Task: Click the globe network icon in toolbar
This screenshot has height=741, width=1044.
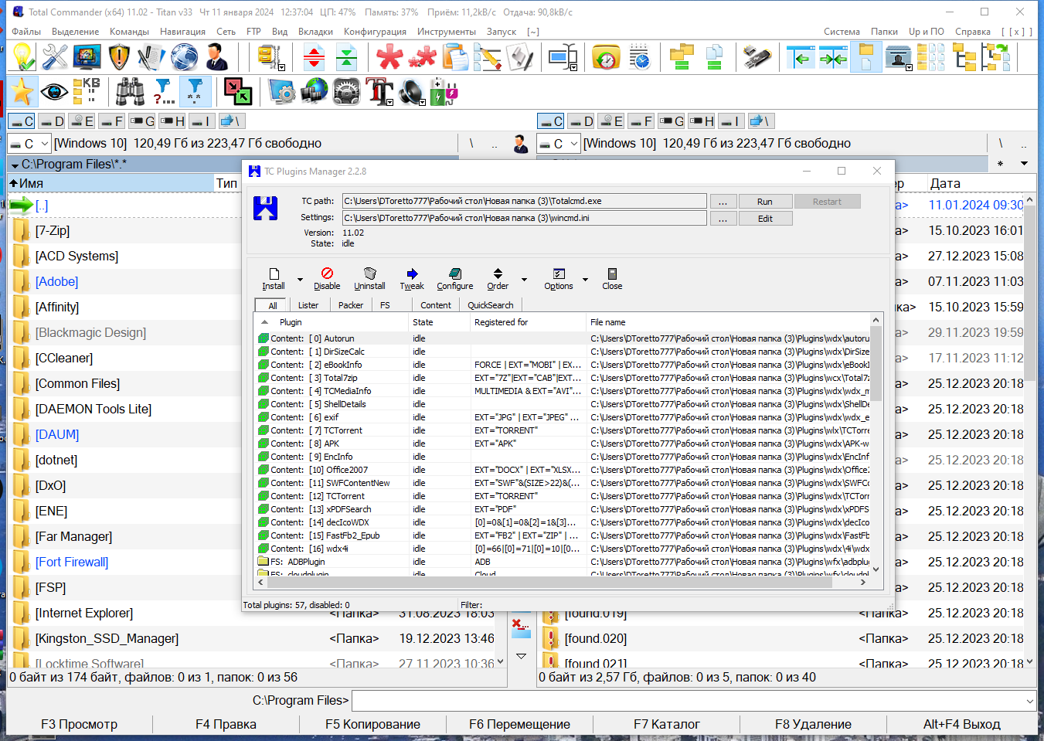Action: pyautogui.click(x=184, y=57)
